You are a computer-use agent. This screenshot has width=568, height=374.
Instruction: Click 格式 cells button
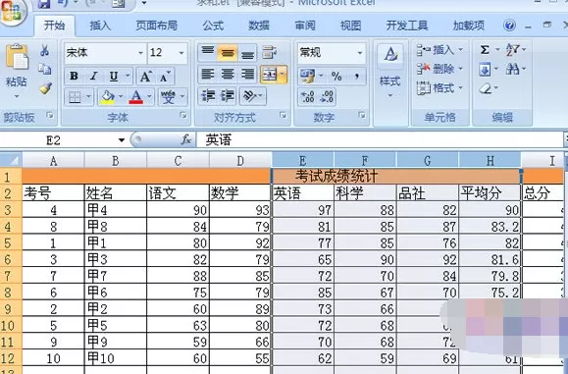pyautogui.click(x=439, y=87)
